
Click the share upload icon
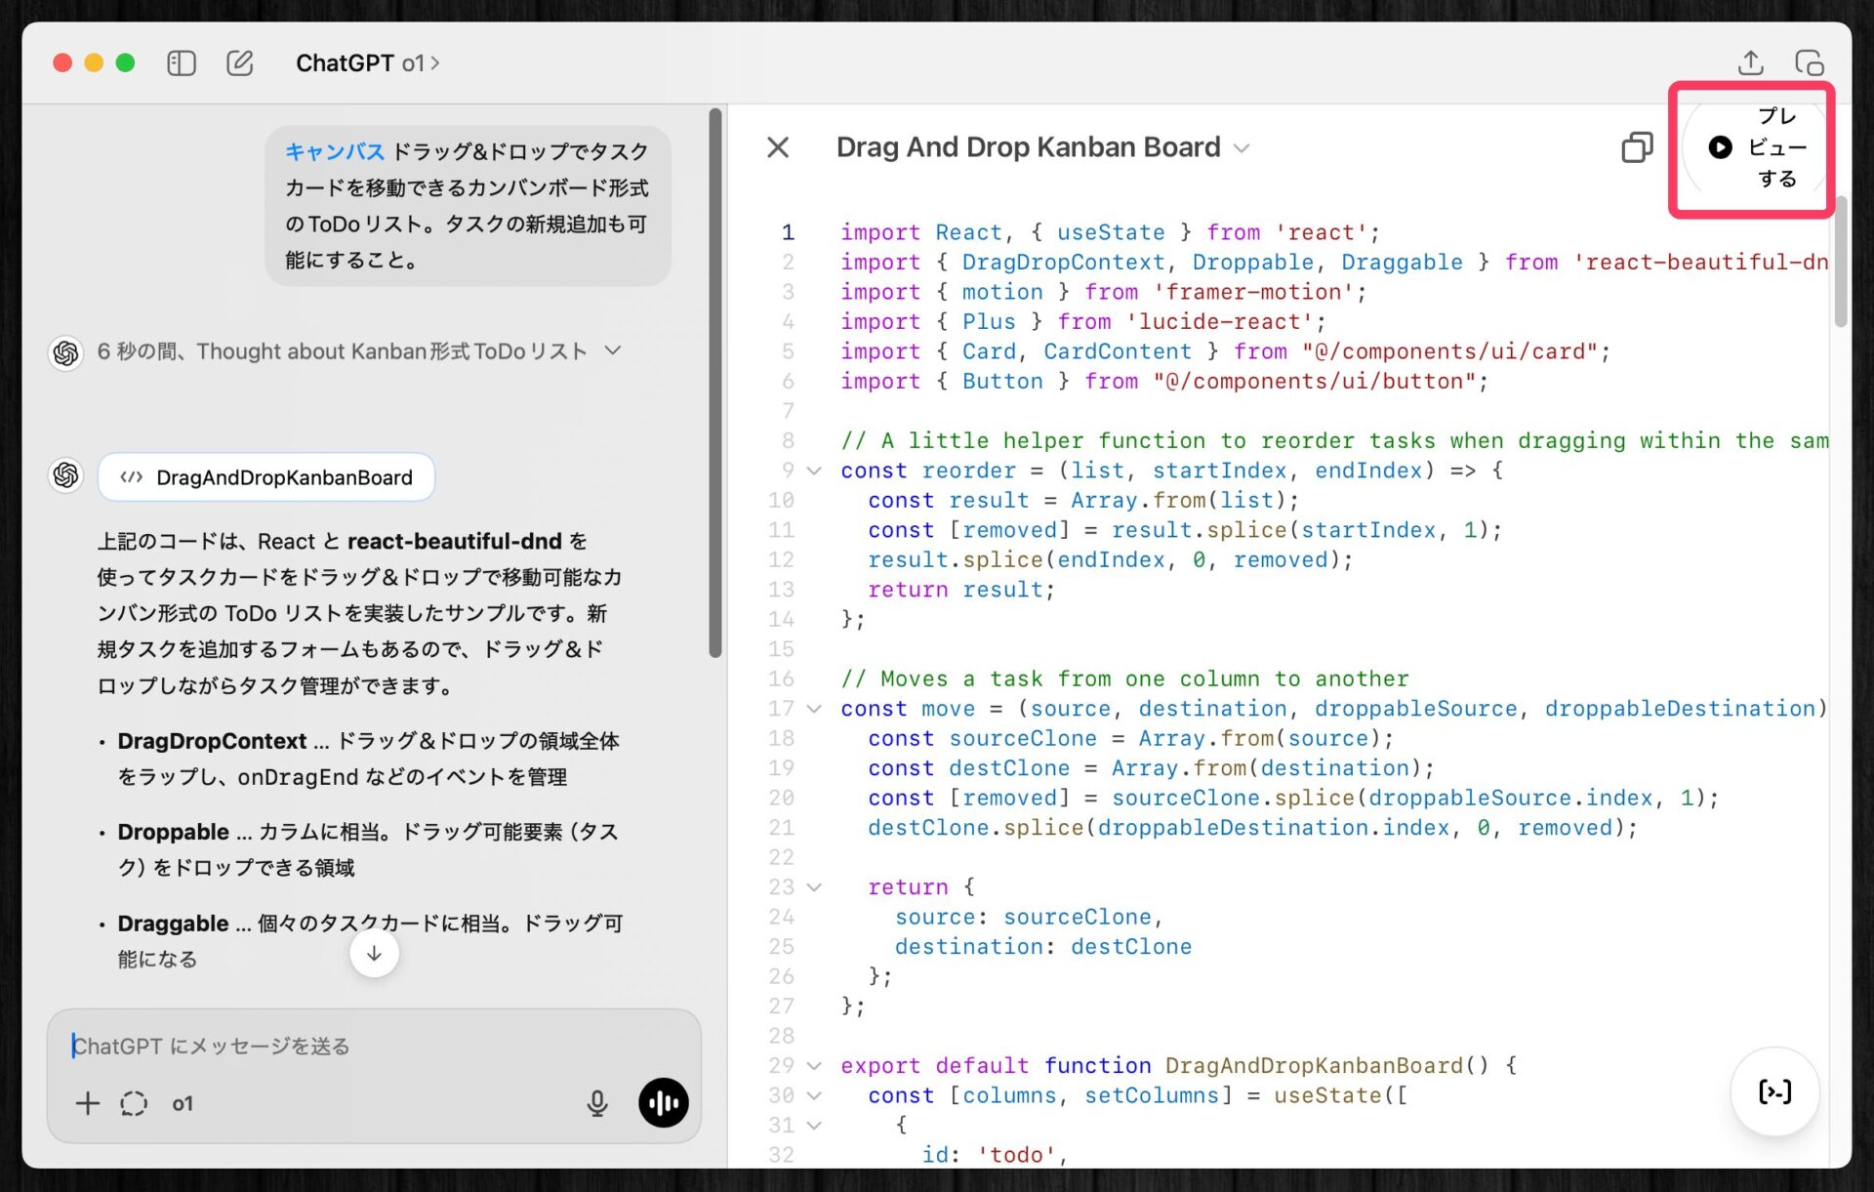pyautogui.click(x=1750, y=63)
